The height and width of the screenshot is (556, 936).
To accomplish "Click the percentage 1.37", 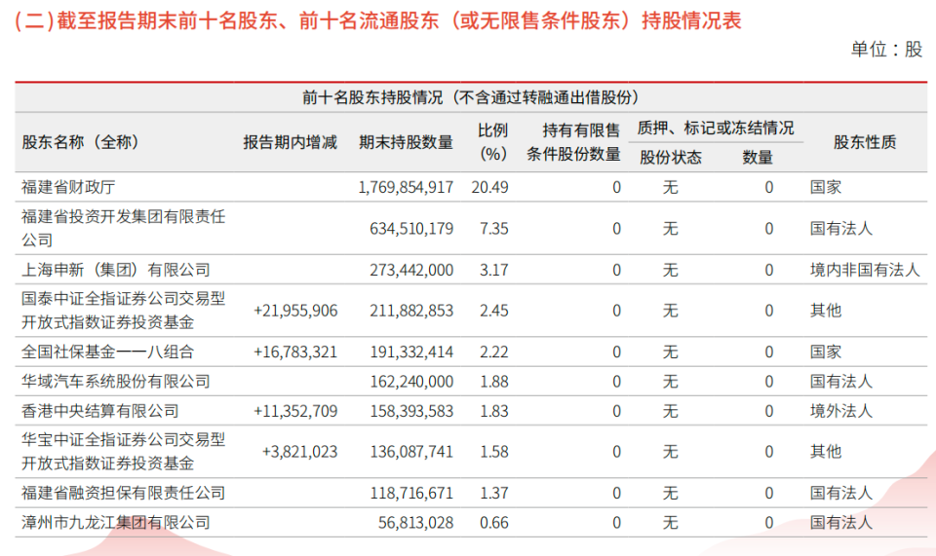I will (494, 494).
